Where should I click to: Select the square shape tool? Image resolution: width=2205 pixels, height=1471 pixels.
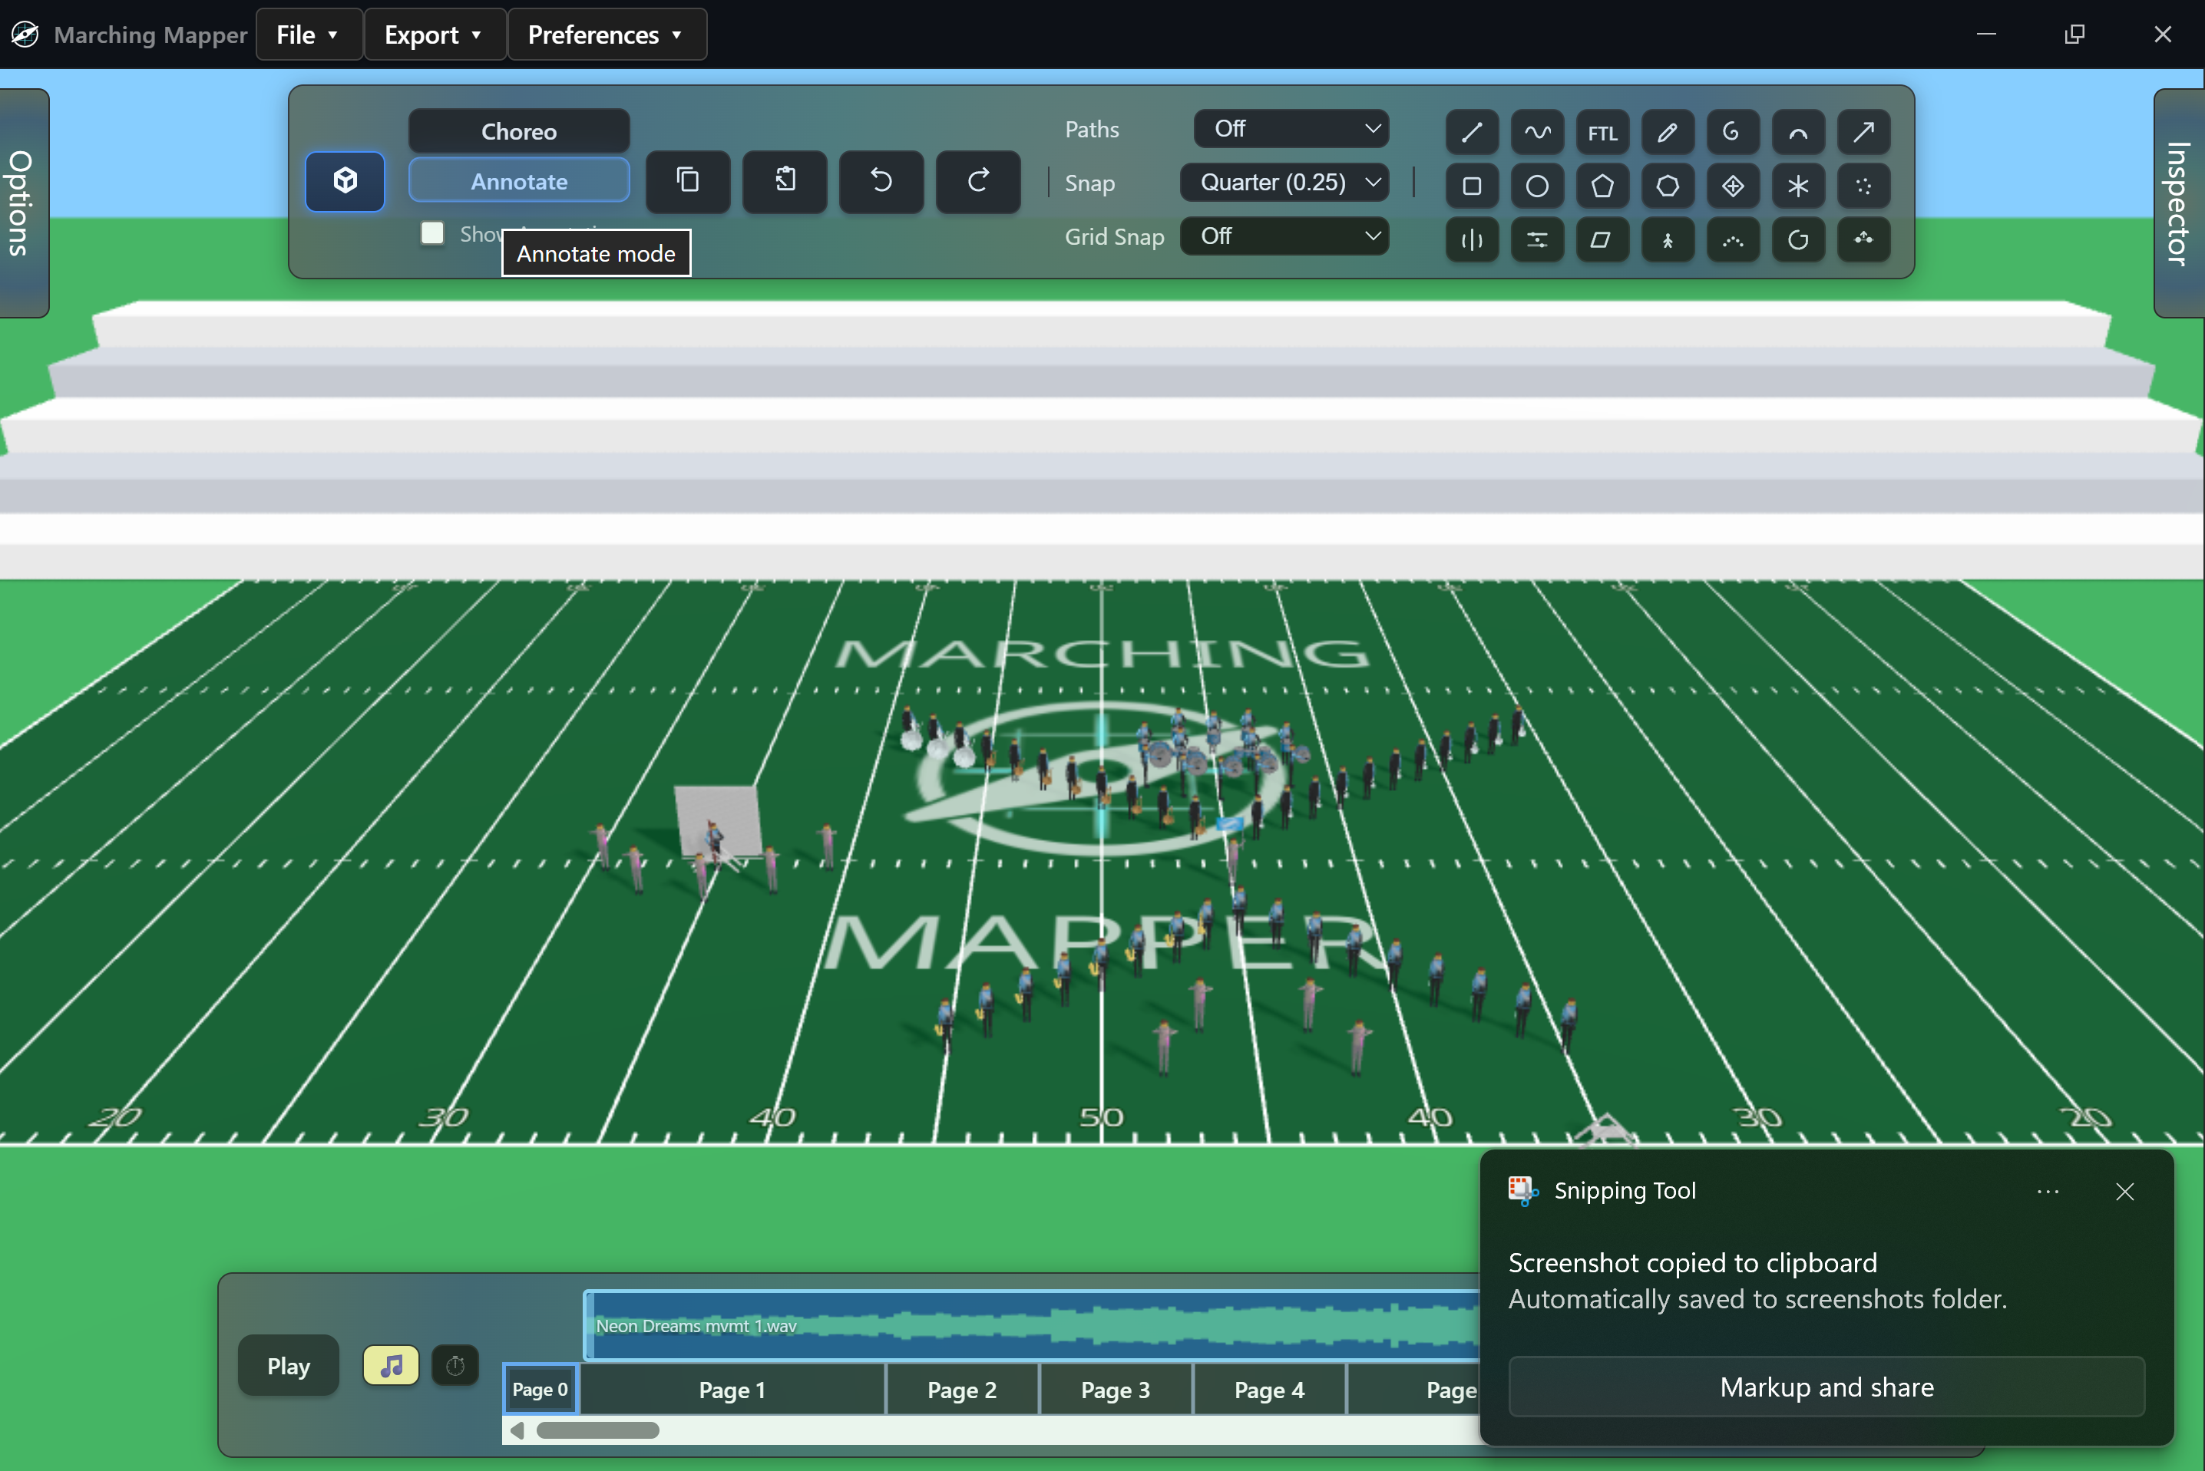point(1472,186)
